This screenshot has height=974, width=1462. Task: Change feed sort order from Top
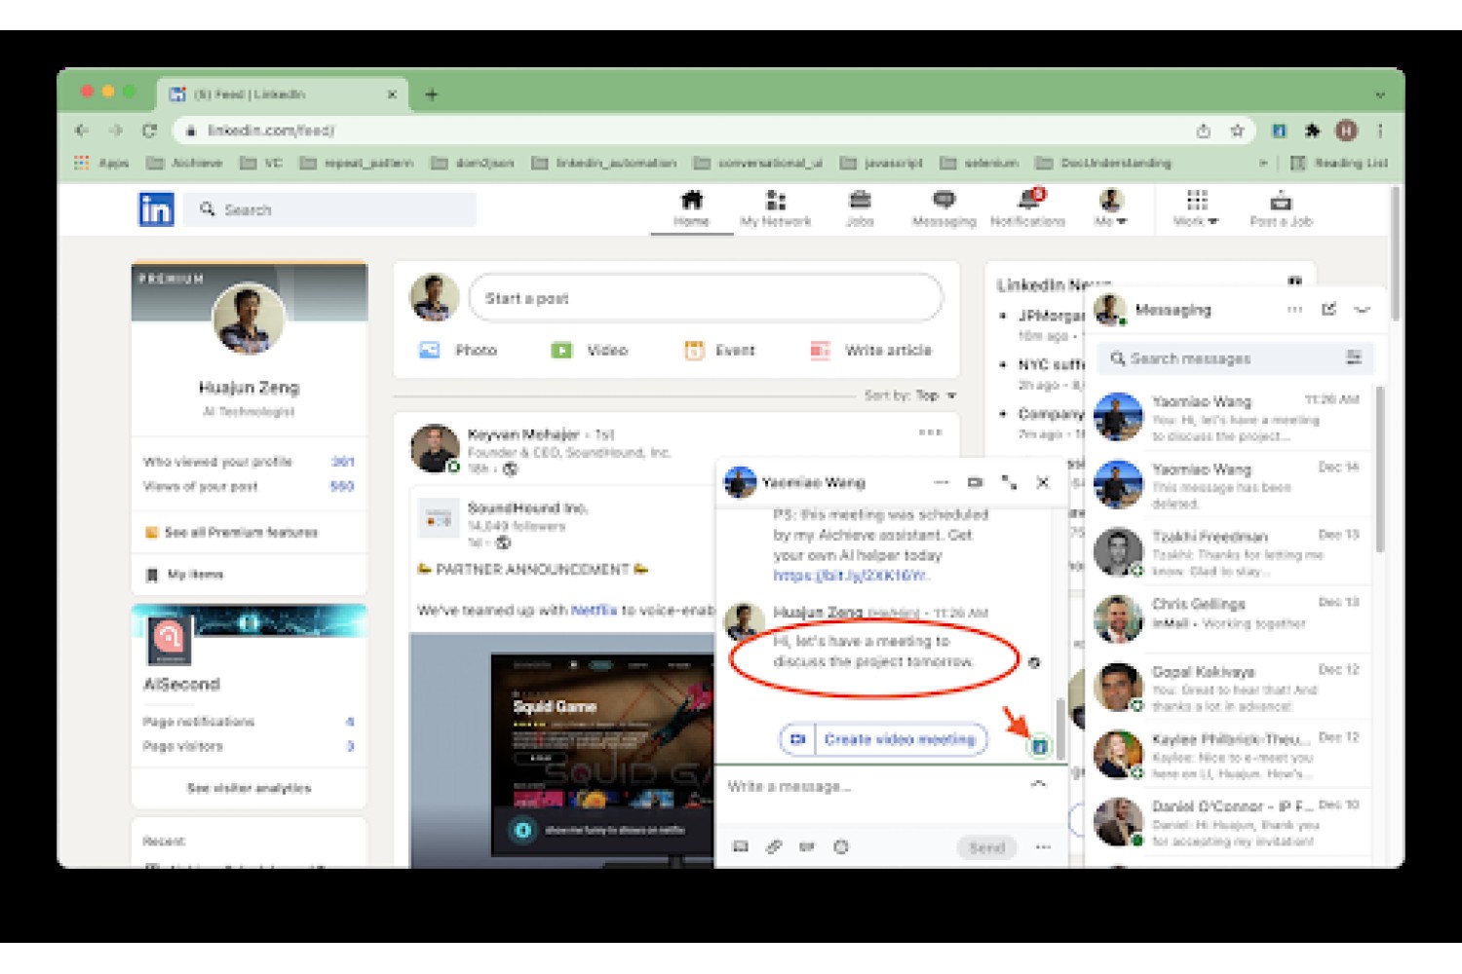[x=909, y=395]
